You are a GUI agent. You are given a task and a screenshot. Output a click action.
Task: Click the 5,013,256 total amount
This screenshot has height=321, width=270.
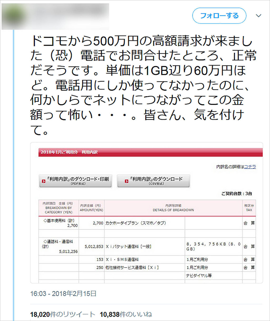(x=68, y=252)
